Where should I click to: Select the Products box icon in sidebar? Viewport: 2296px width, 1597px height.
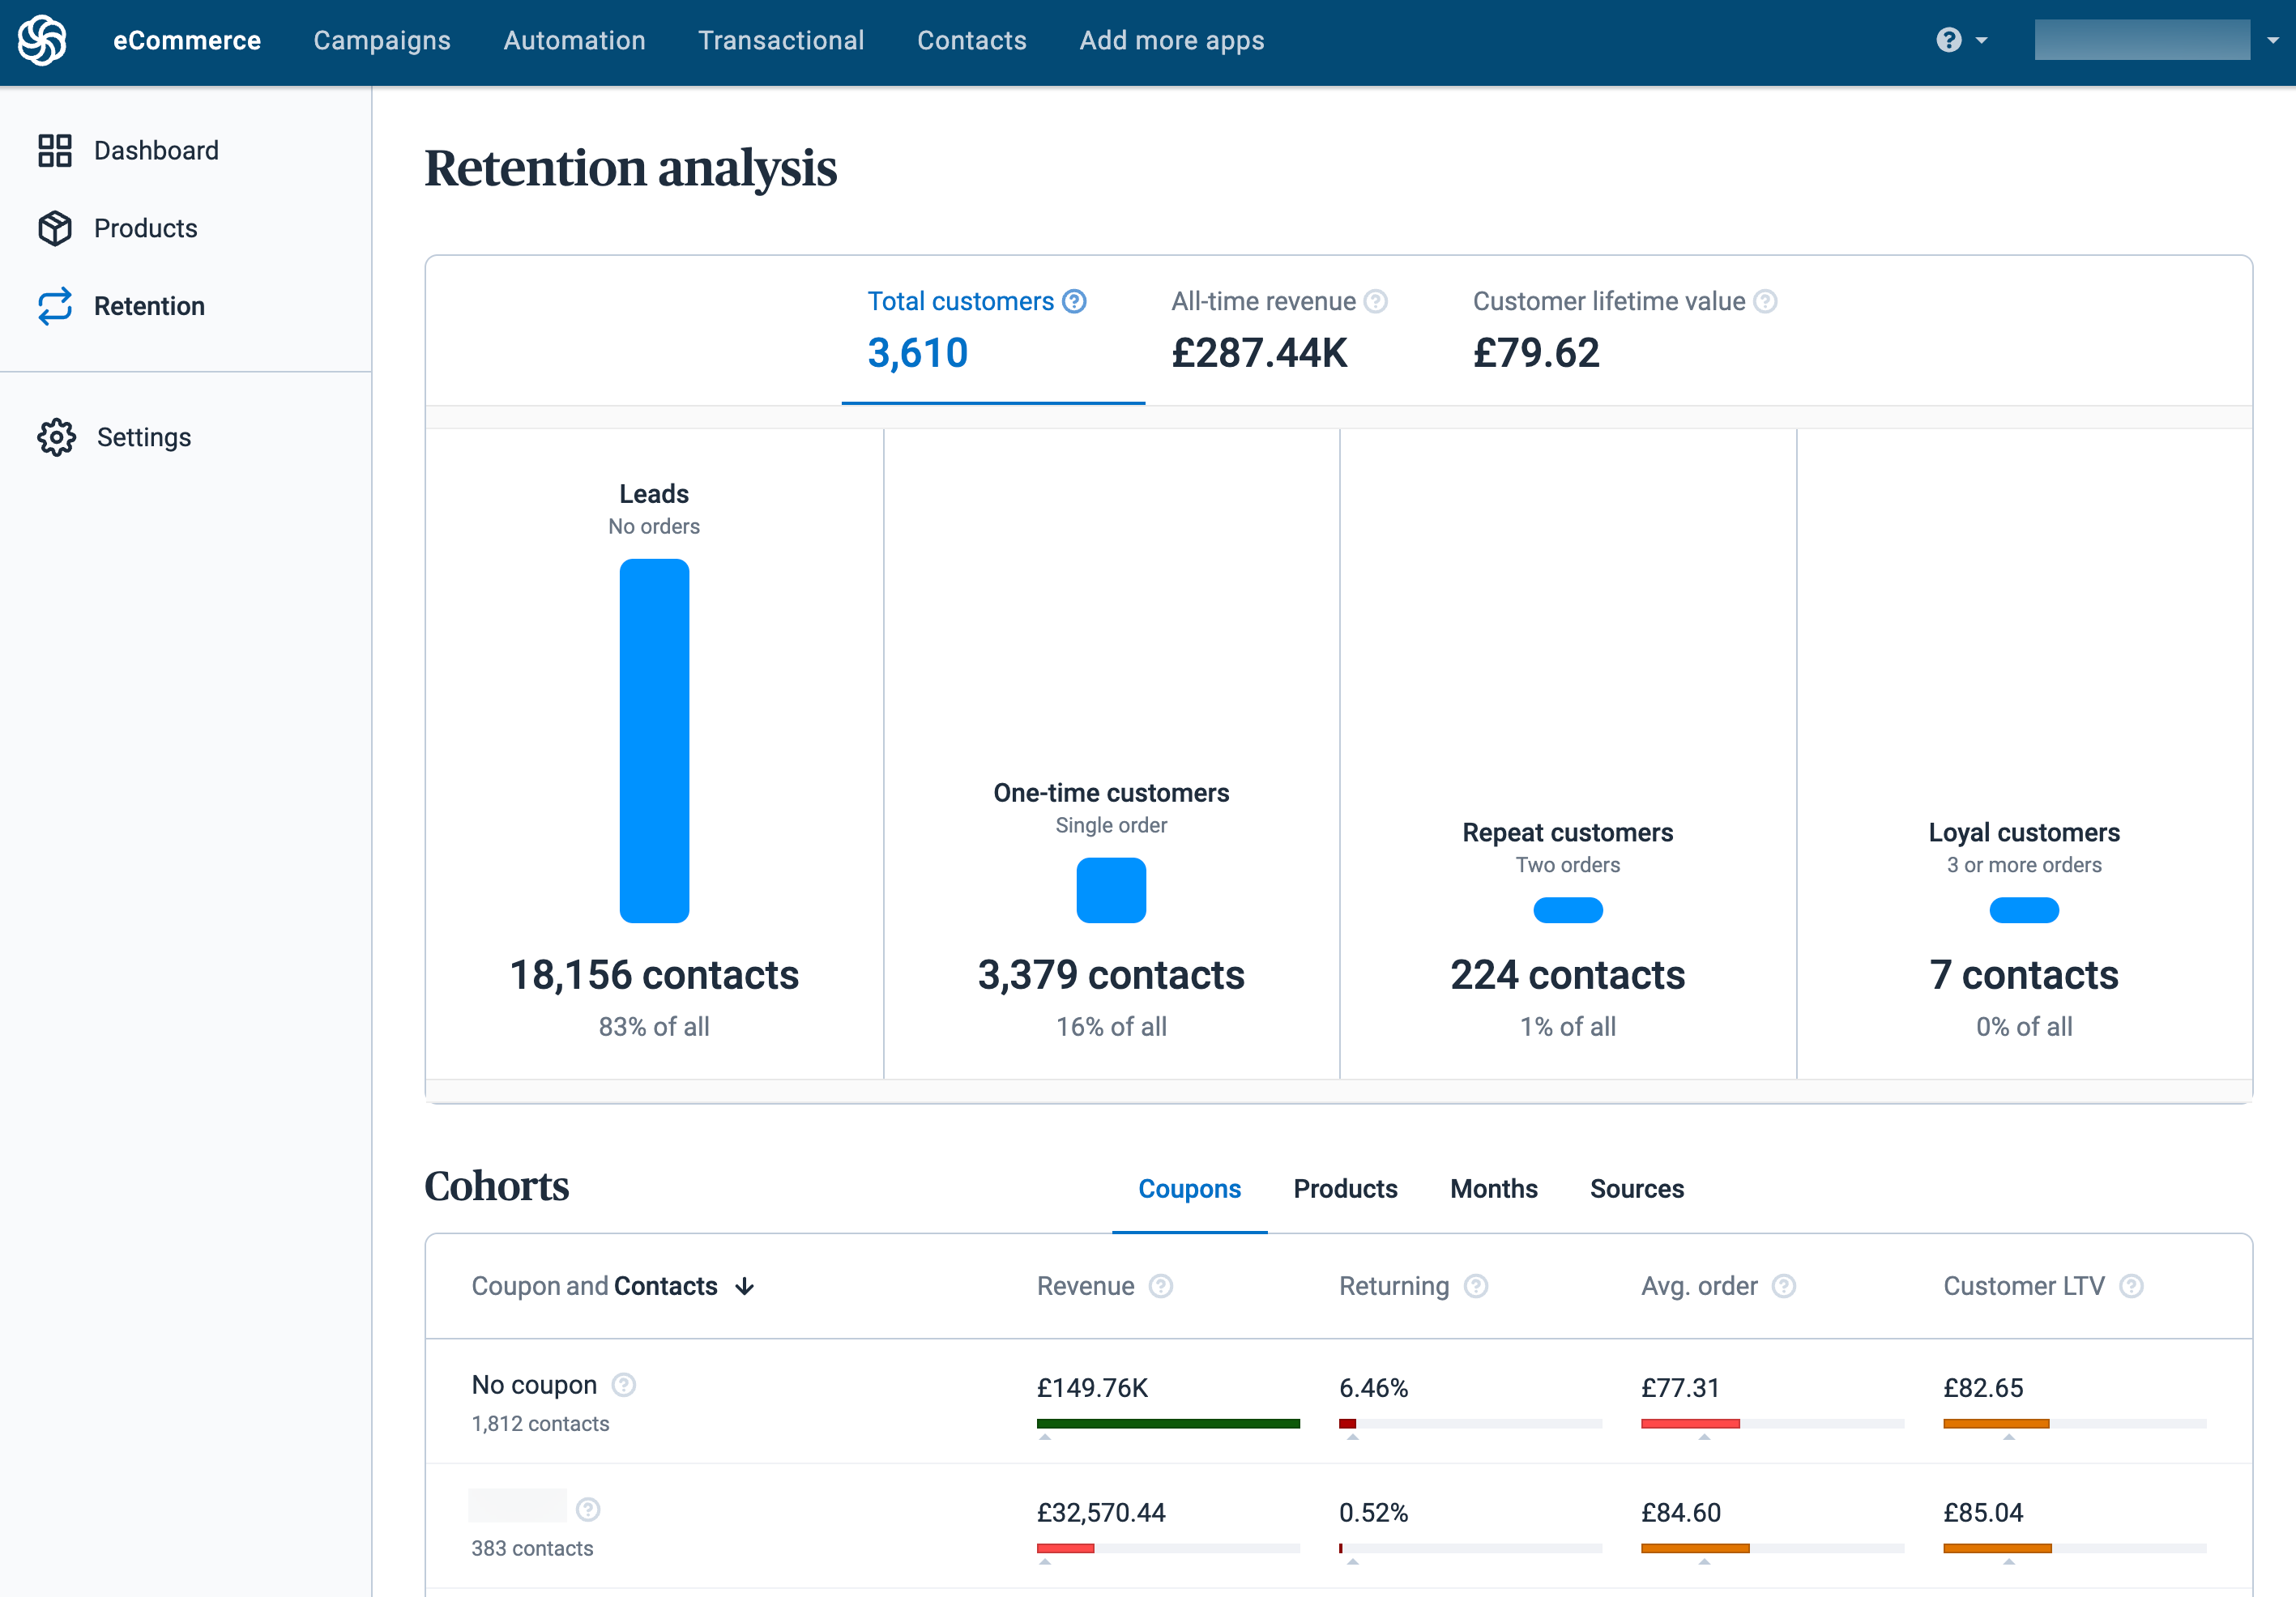pos(56,228)
